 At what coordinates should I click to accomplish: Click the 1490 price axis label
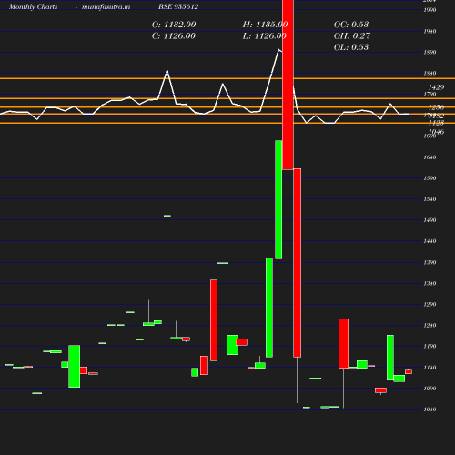point(430,220)
